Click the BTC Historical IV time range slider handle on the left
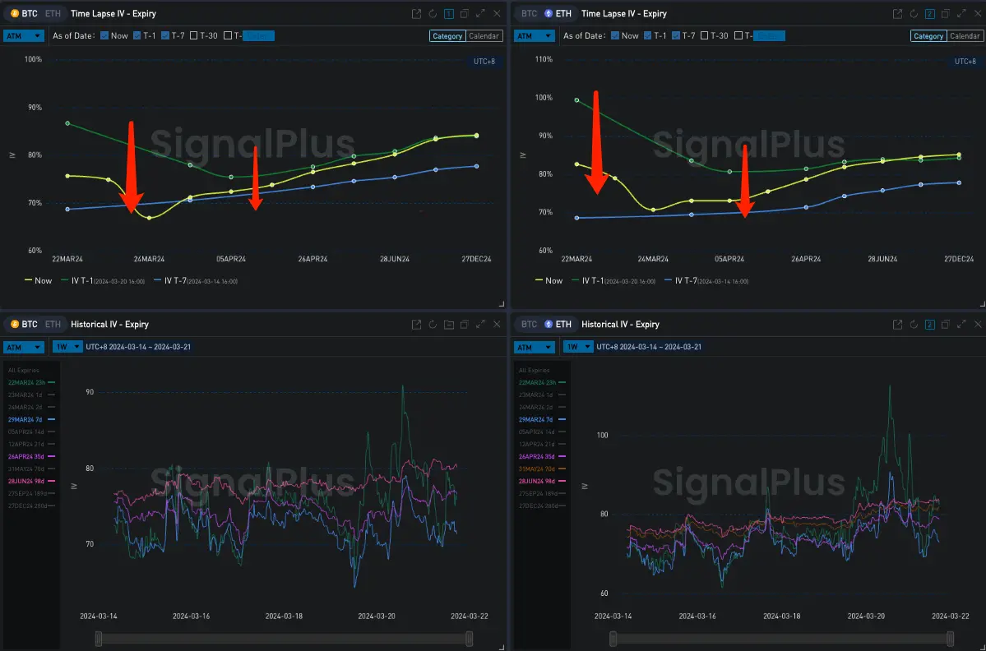Viewport: 986px width, 651px height. click(99, 639)
